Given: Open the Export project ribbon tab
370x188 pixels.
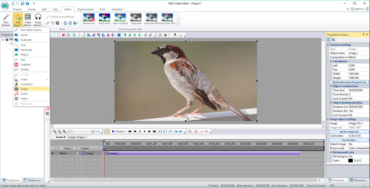Looking at the screenshot, I should pyautogui.click(x=85, y=9).
